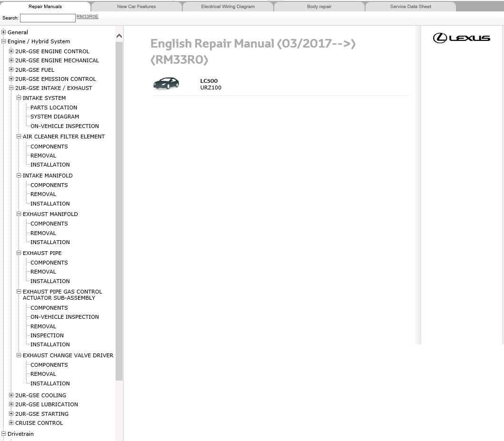Open ON-VEHICLE INSPECTION under Intake System
504x441 pixels.
pyautogui.click(x=65, y=126)
